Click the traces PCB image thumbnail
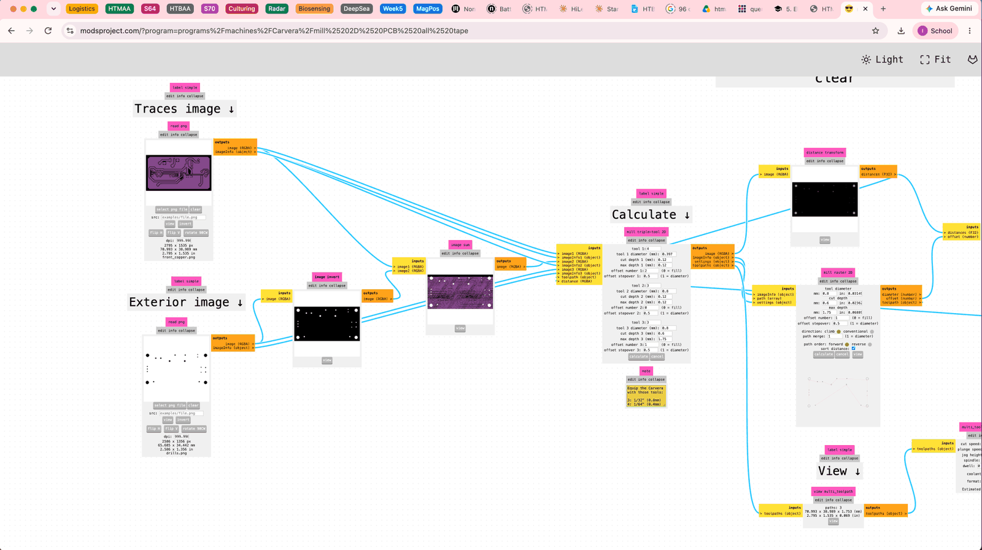 [x=179, y=172]
